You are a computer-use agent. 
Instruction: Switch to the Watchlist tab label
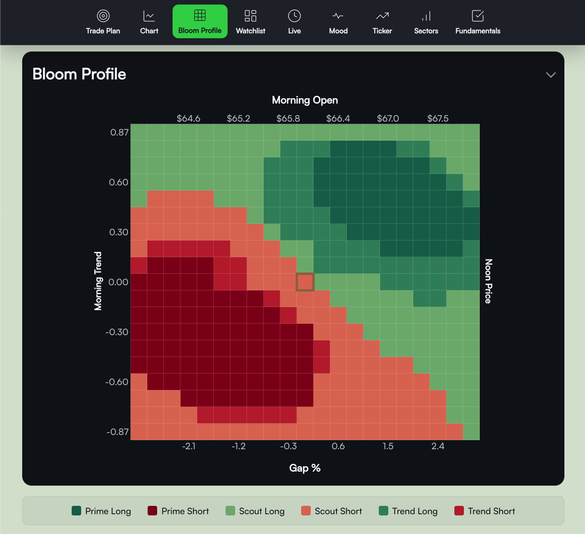[x=251, y=31]
